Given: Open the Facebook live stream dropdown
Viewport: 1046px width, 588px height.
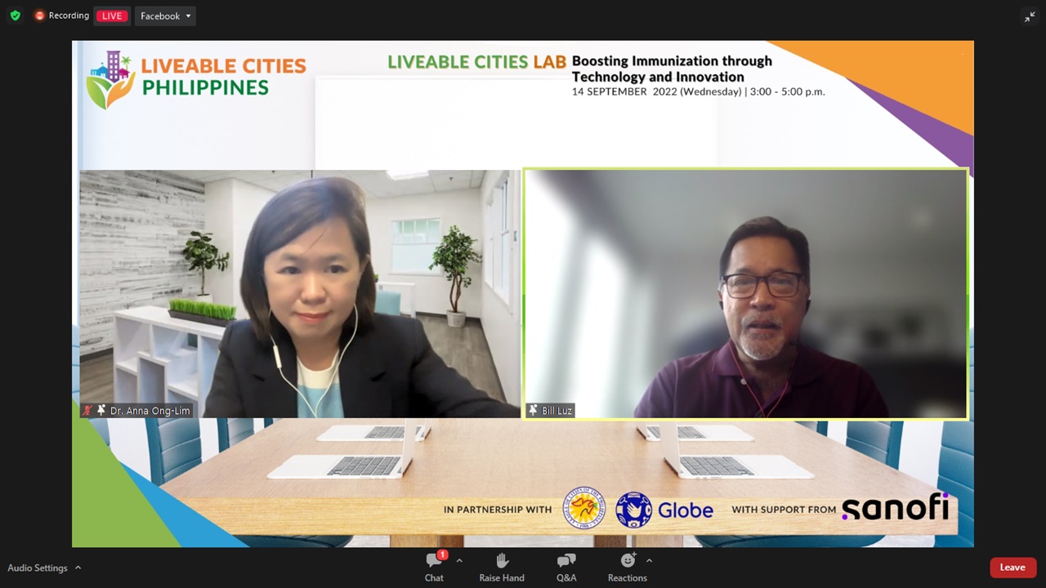Looking at the screenshot, I should pos(165,16).
